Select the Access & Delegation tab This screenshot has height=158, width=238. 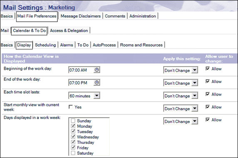click(69, 30)
